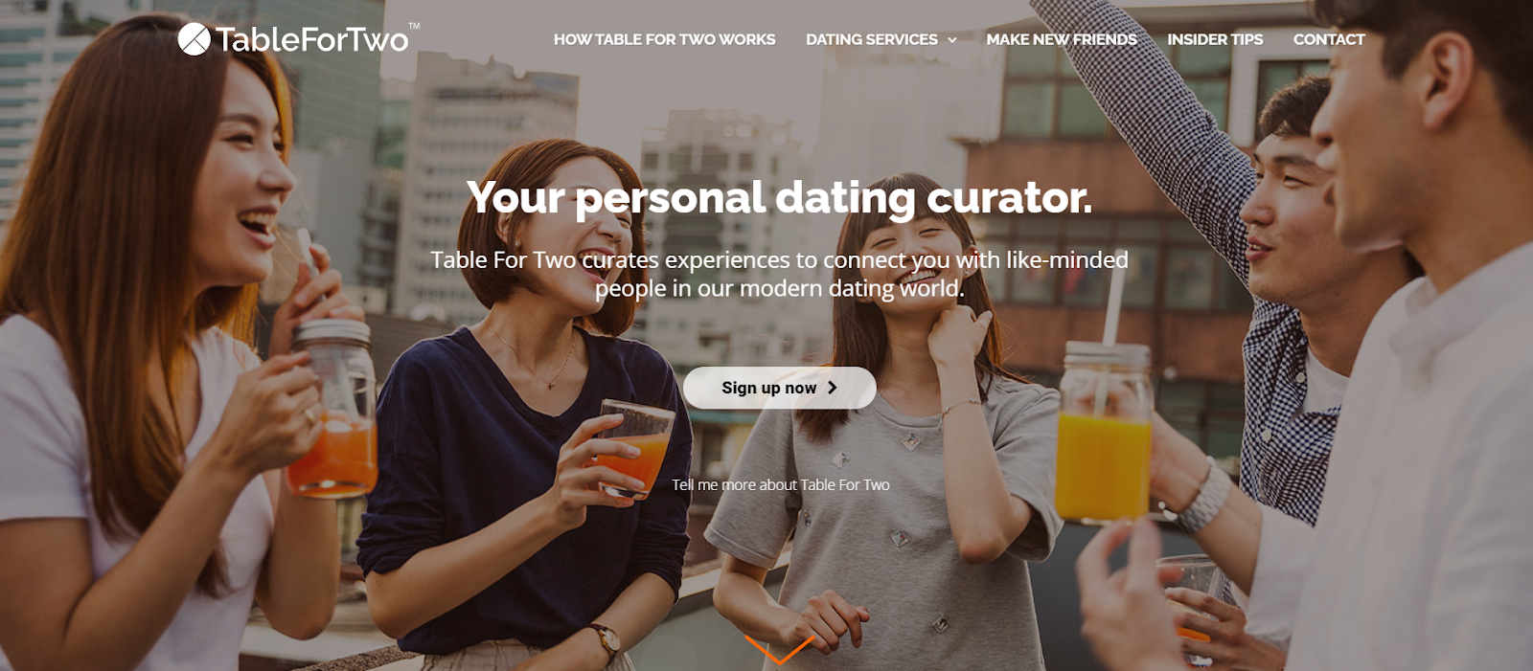Open the Insider Tips section
This screenshot has height=671, width=1533.
click(1215, 39)
